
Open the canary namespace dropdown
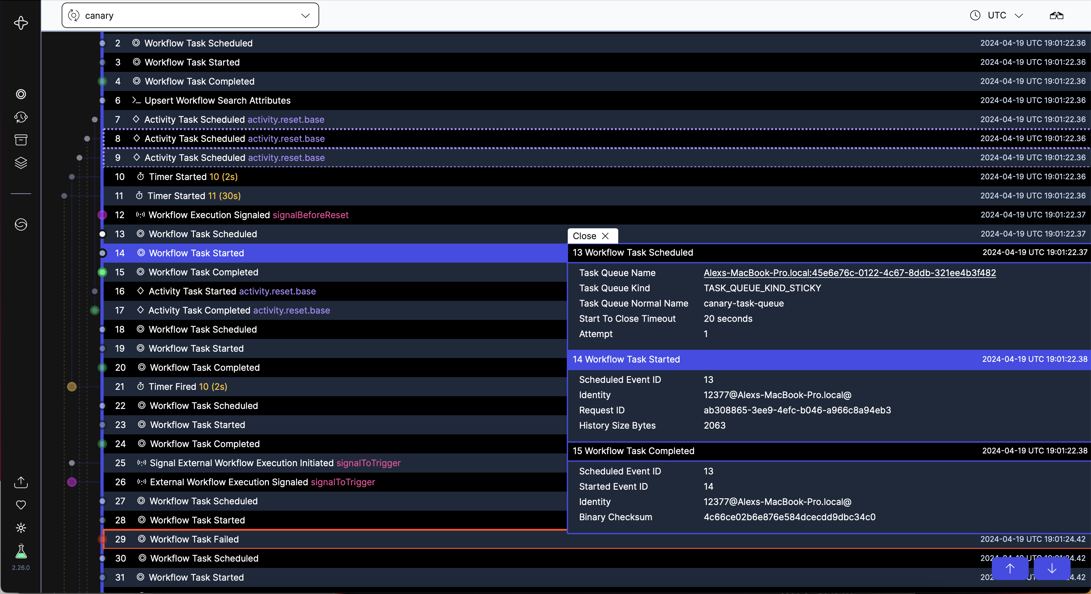point(190,16)
